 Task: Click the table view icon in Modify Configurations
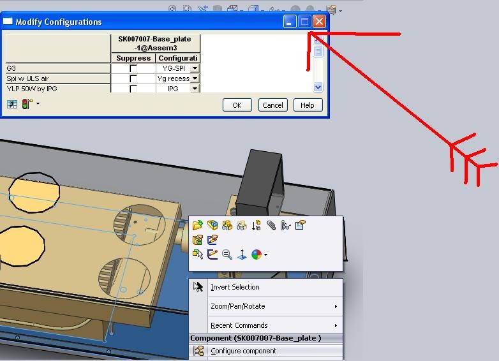(12, 104)
